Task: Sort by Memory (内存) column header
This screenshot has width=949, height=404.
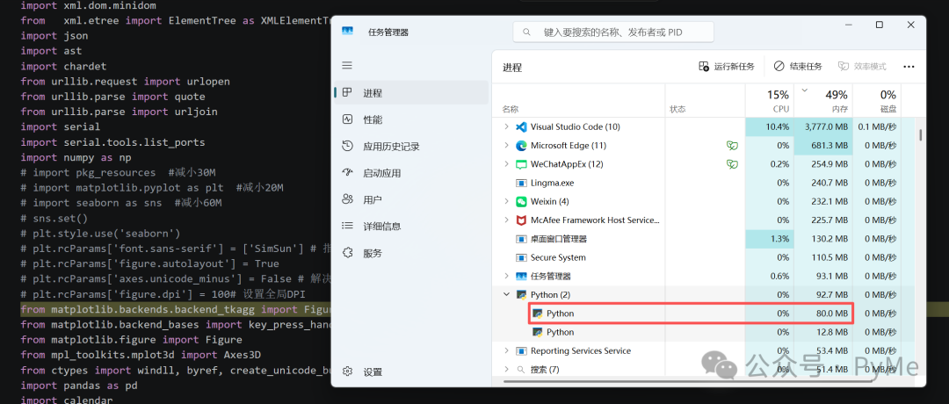Action: [823, 100]
